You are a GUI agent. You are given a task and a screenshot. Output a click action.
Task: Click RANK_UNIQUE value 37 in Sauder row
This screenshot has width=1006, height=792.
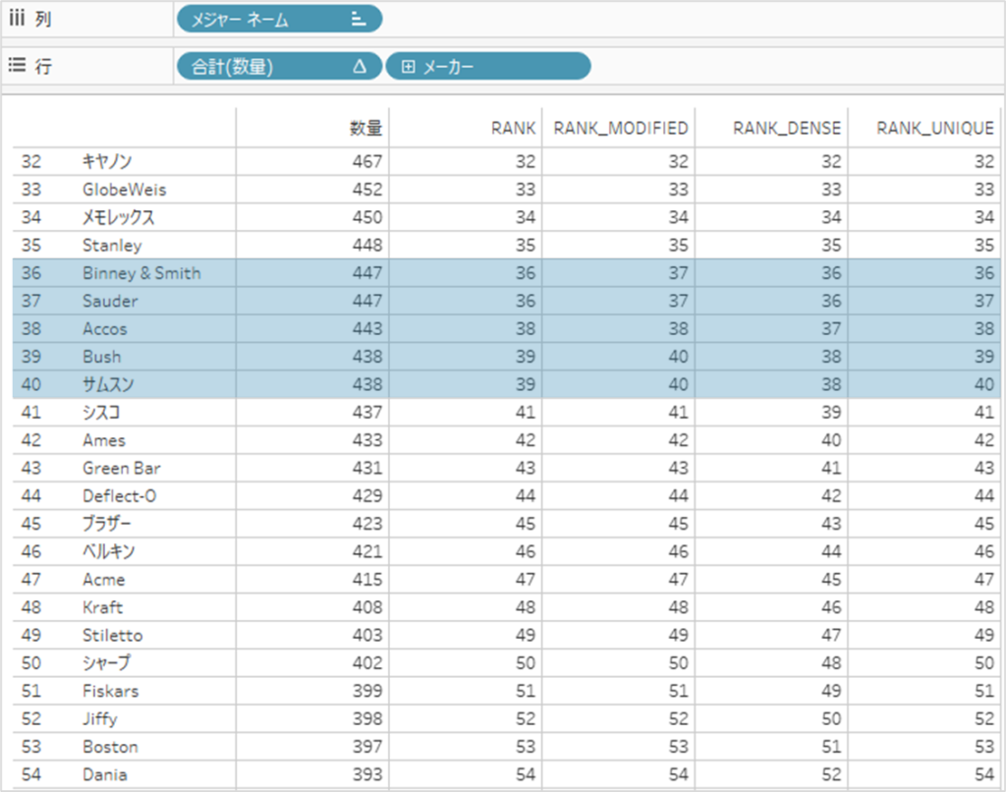(x=984, y=301)
